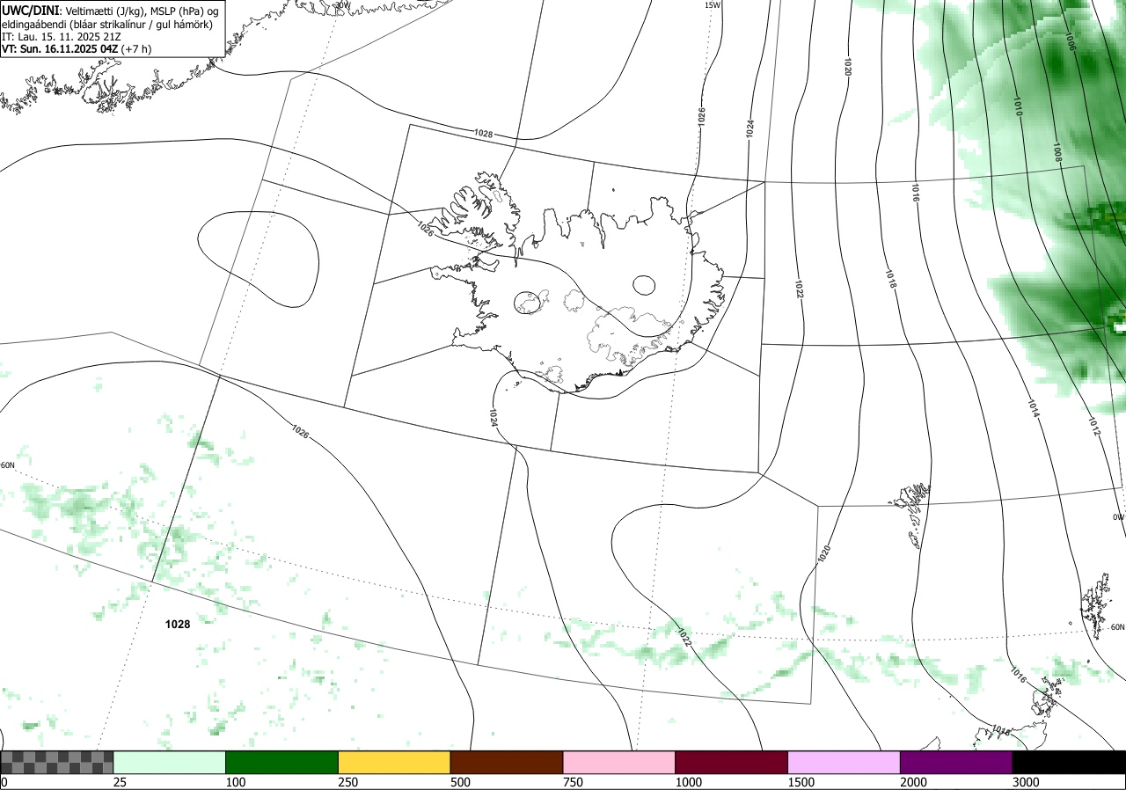Click the "VT: Sun. 16.11.2025 04Z (+7 h)" line
This screenshot has height=790, width=1126.
[x=77, y=49]
